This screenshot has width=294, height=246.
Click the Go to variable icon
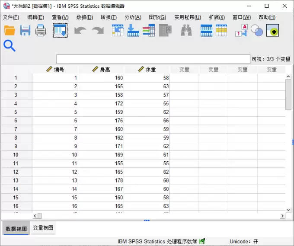(133, 30)
